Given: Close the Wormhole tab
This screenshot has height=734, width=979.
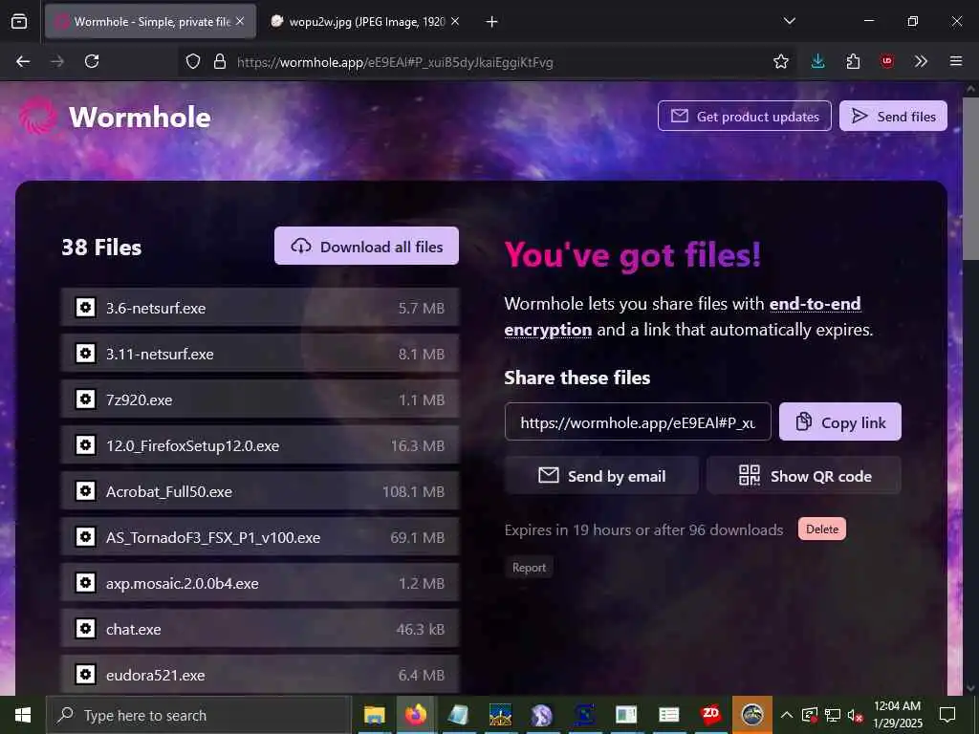Looking at the screenshot, I should point(240,21).
